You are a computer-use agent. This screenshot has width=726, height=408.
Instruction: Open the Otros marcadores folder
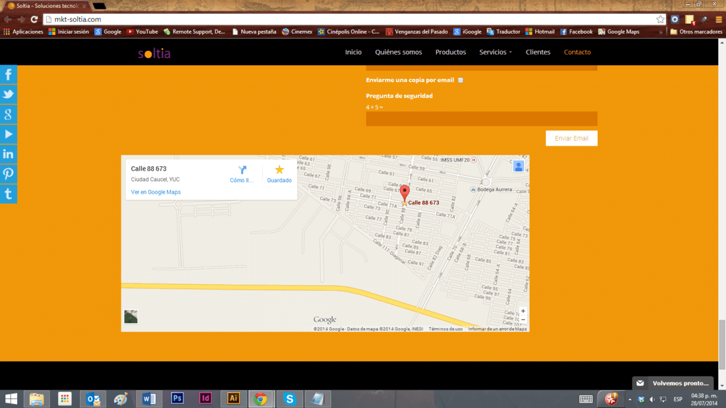pyautogui.click(x=696, y=32)
